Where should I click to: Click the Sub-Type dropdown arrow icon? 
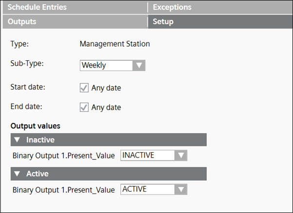point(139,65)
